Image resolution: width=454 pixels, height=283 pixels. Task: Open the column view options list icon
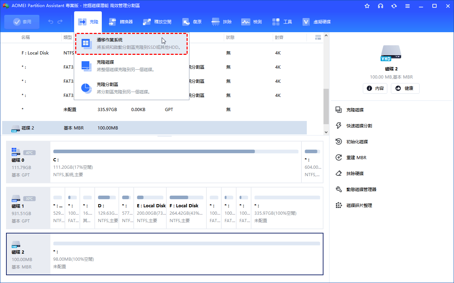[318, 37]
